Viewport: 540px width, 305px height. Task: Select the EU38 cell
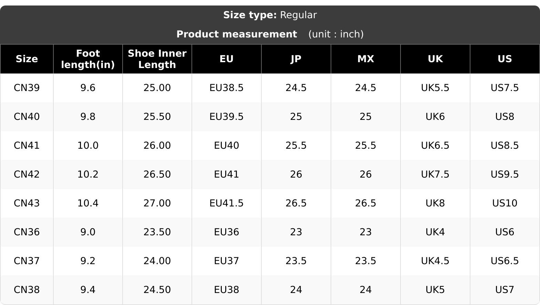[227, 290]
